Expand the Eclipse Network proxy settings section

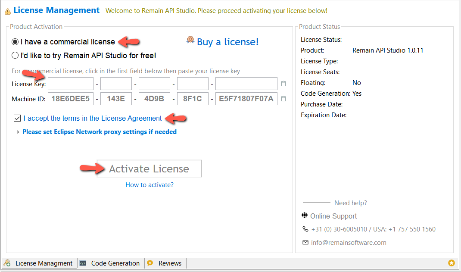(18, 132)
